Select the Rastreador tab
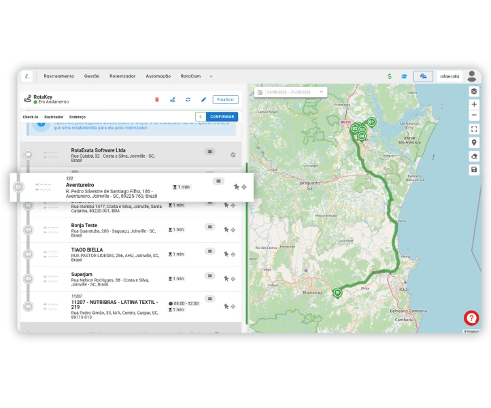Viewport: 491px width, 408px height. (x=54, y=117)
